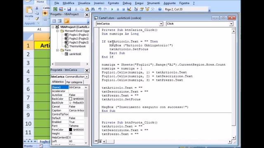Click the Copy icon in the VBA toolbar
This screenshot has width=264, height=148.
82,9
